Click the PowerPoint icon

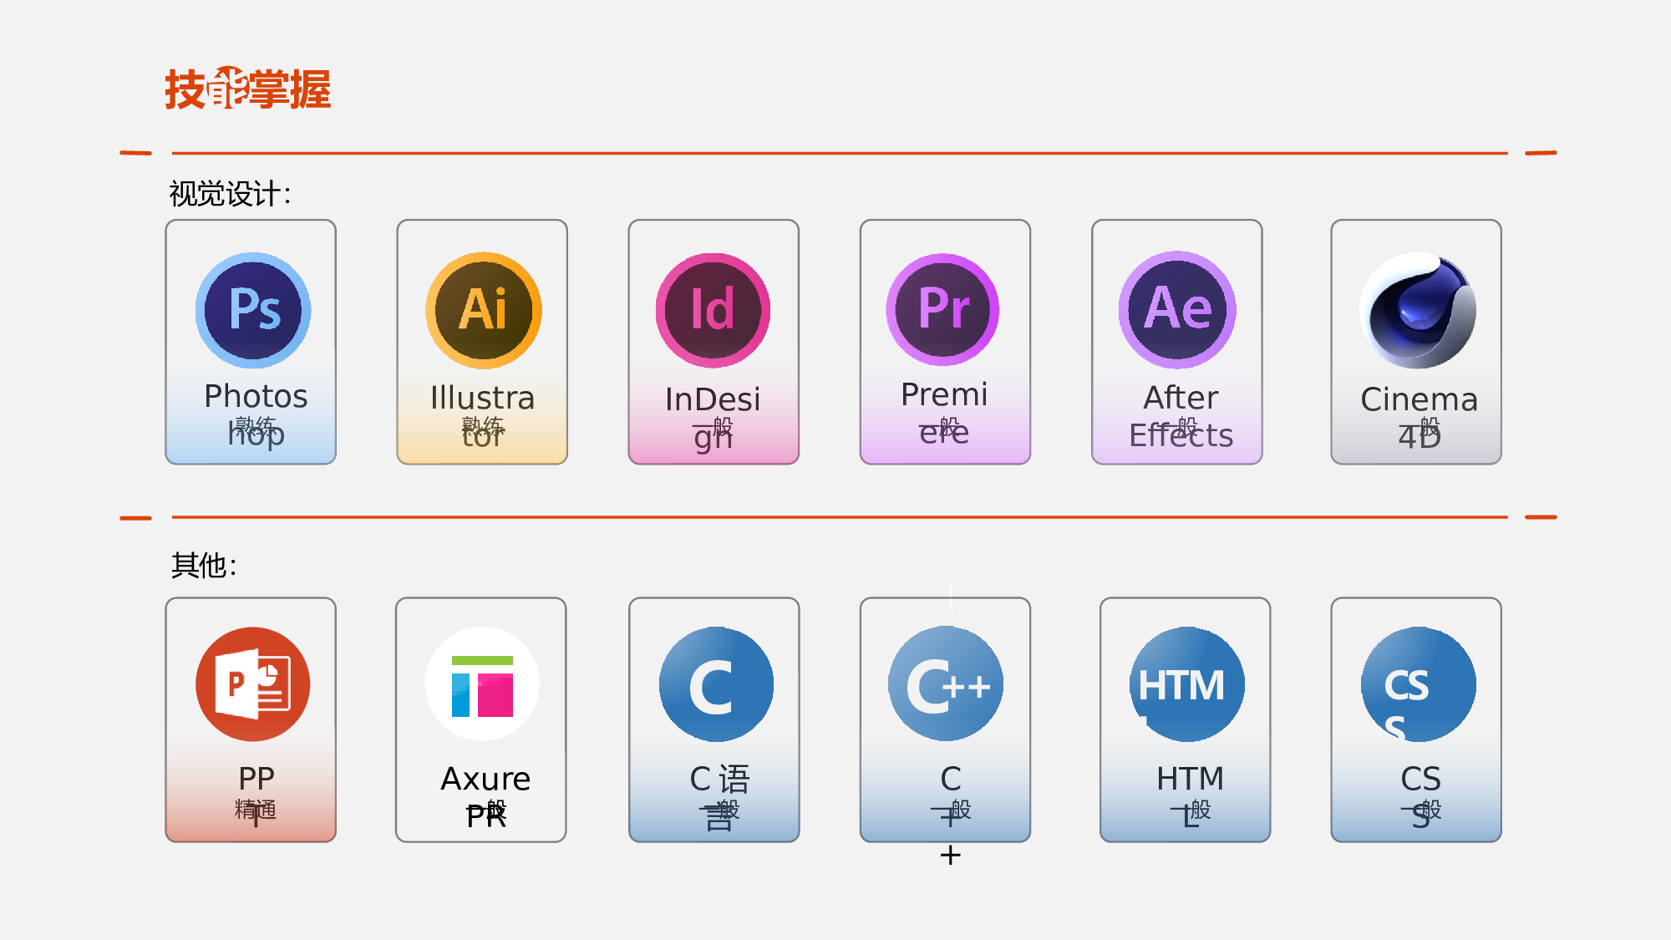coord(253,683)
